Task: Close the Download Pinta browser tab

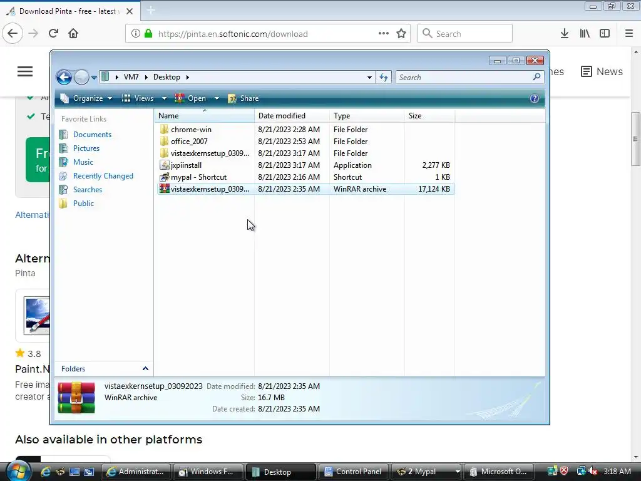Action: pos(130,11)
